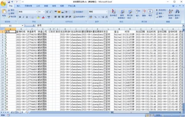Click the Save icon in the quick access toolbar

coord(9,2)
